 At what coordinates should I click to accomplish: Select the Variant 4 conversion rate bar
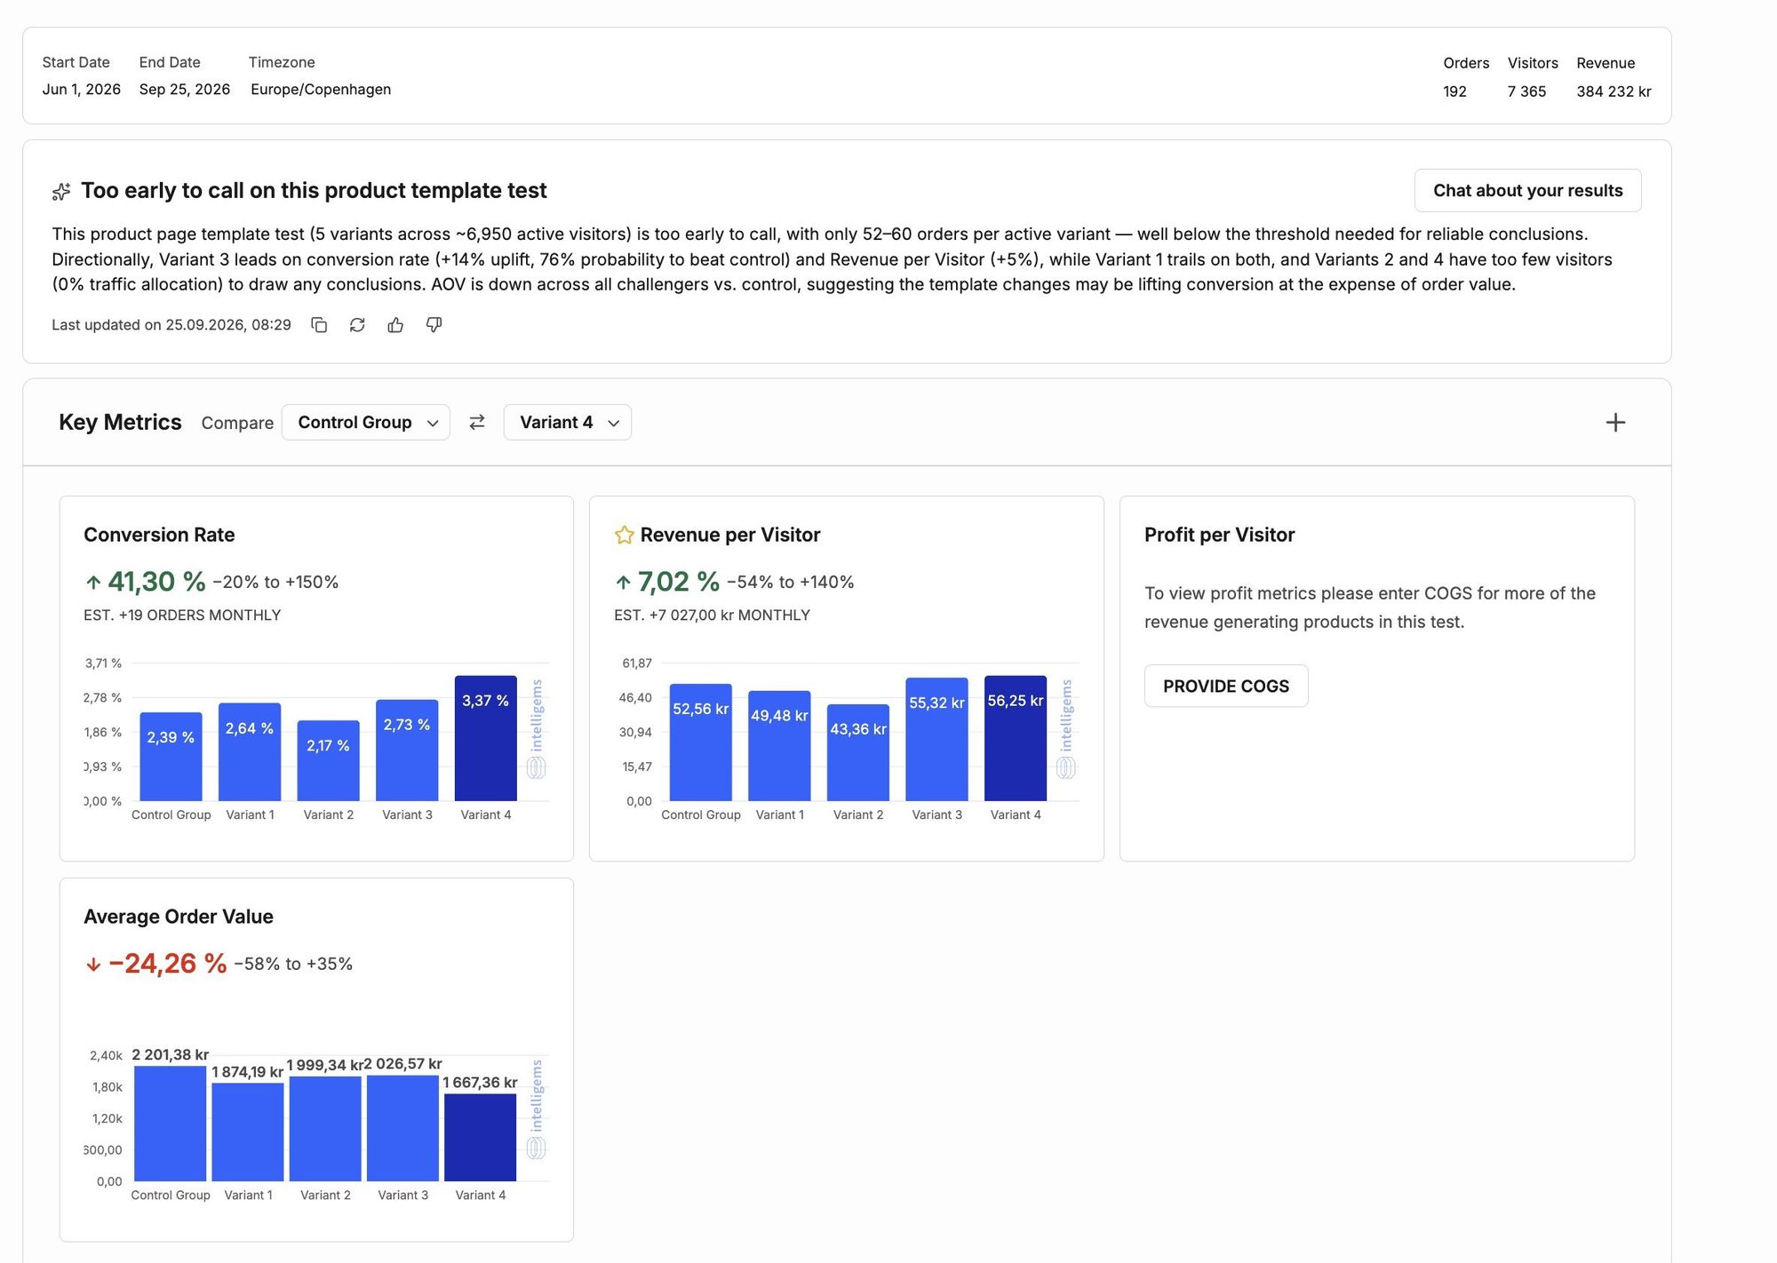tap(486, 738)
